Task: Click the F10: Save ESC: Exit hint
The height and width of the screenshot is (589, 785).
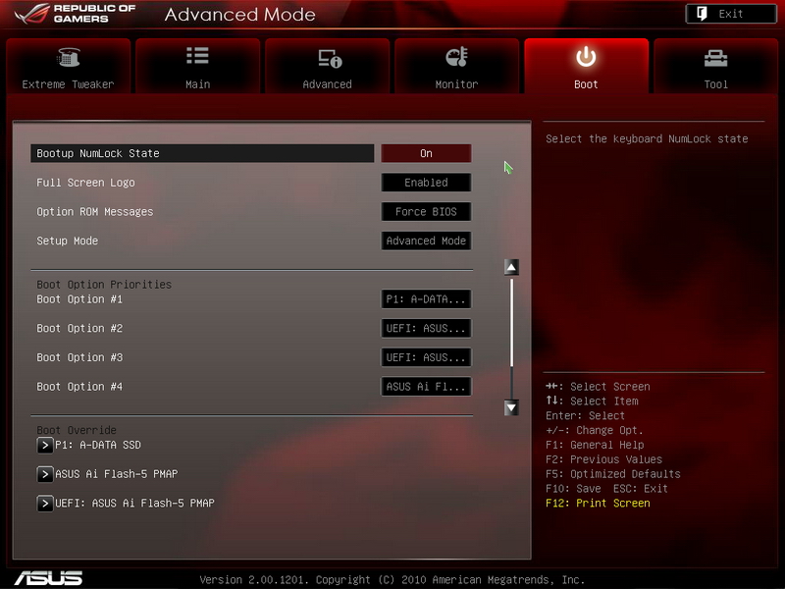Action: pos(606,488)
